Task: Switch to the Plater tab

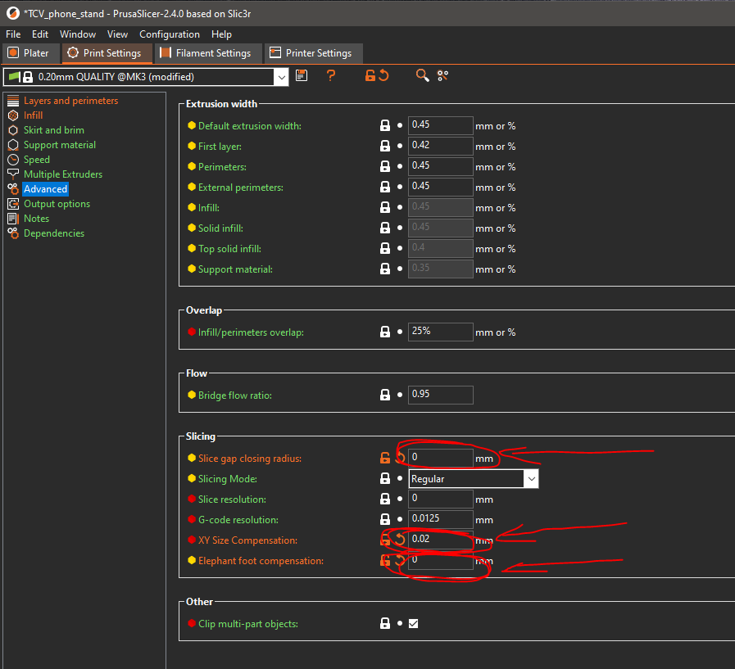Action: pos(29,53)
